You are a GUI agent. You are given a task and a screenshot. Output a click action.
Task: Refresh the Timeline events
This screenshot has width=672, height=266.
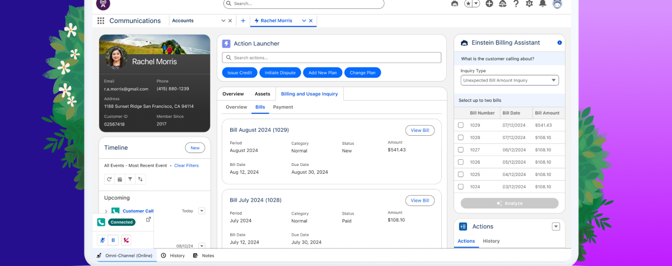(110, 179)
